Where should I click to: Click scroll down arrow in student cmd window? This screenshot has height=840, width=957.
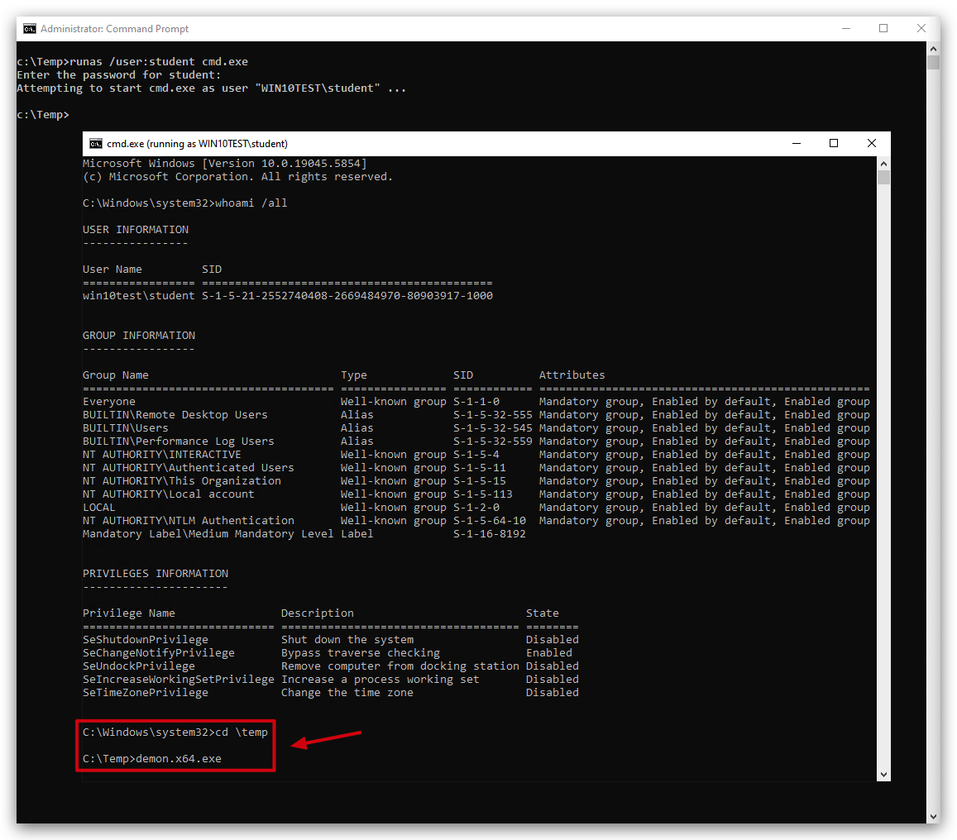coord(883,775)
